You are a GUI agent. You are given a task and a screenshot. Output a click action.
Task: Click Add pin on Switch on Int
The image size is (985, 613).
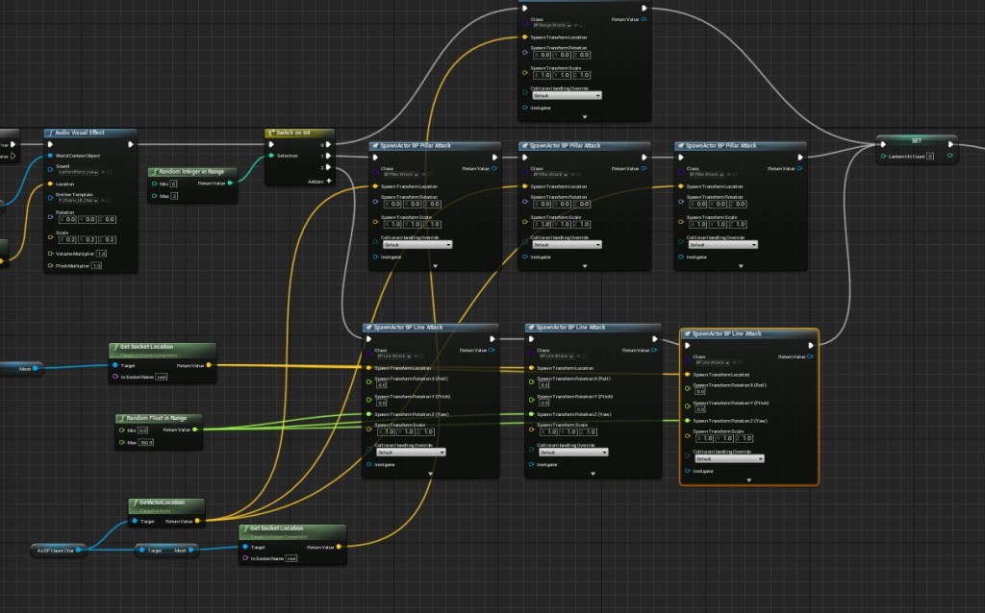328,181
